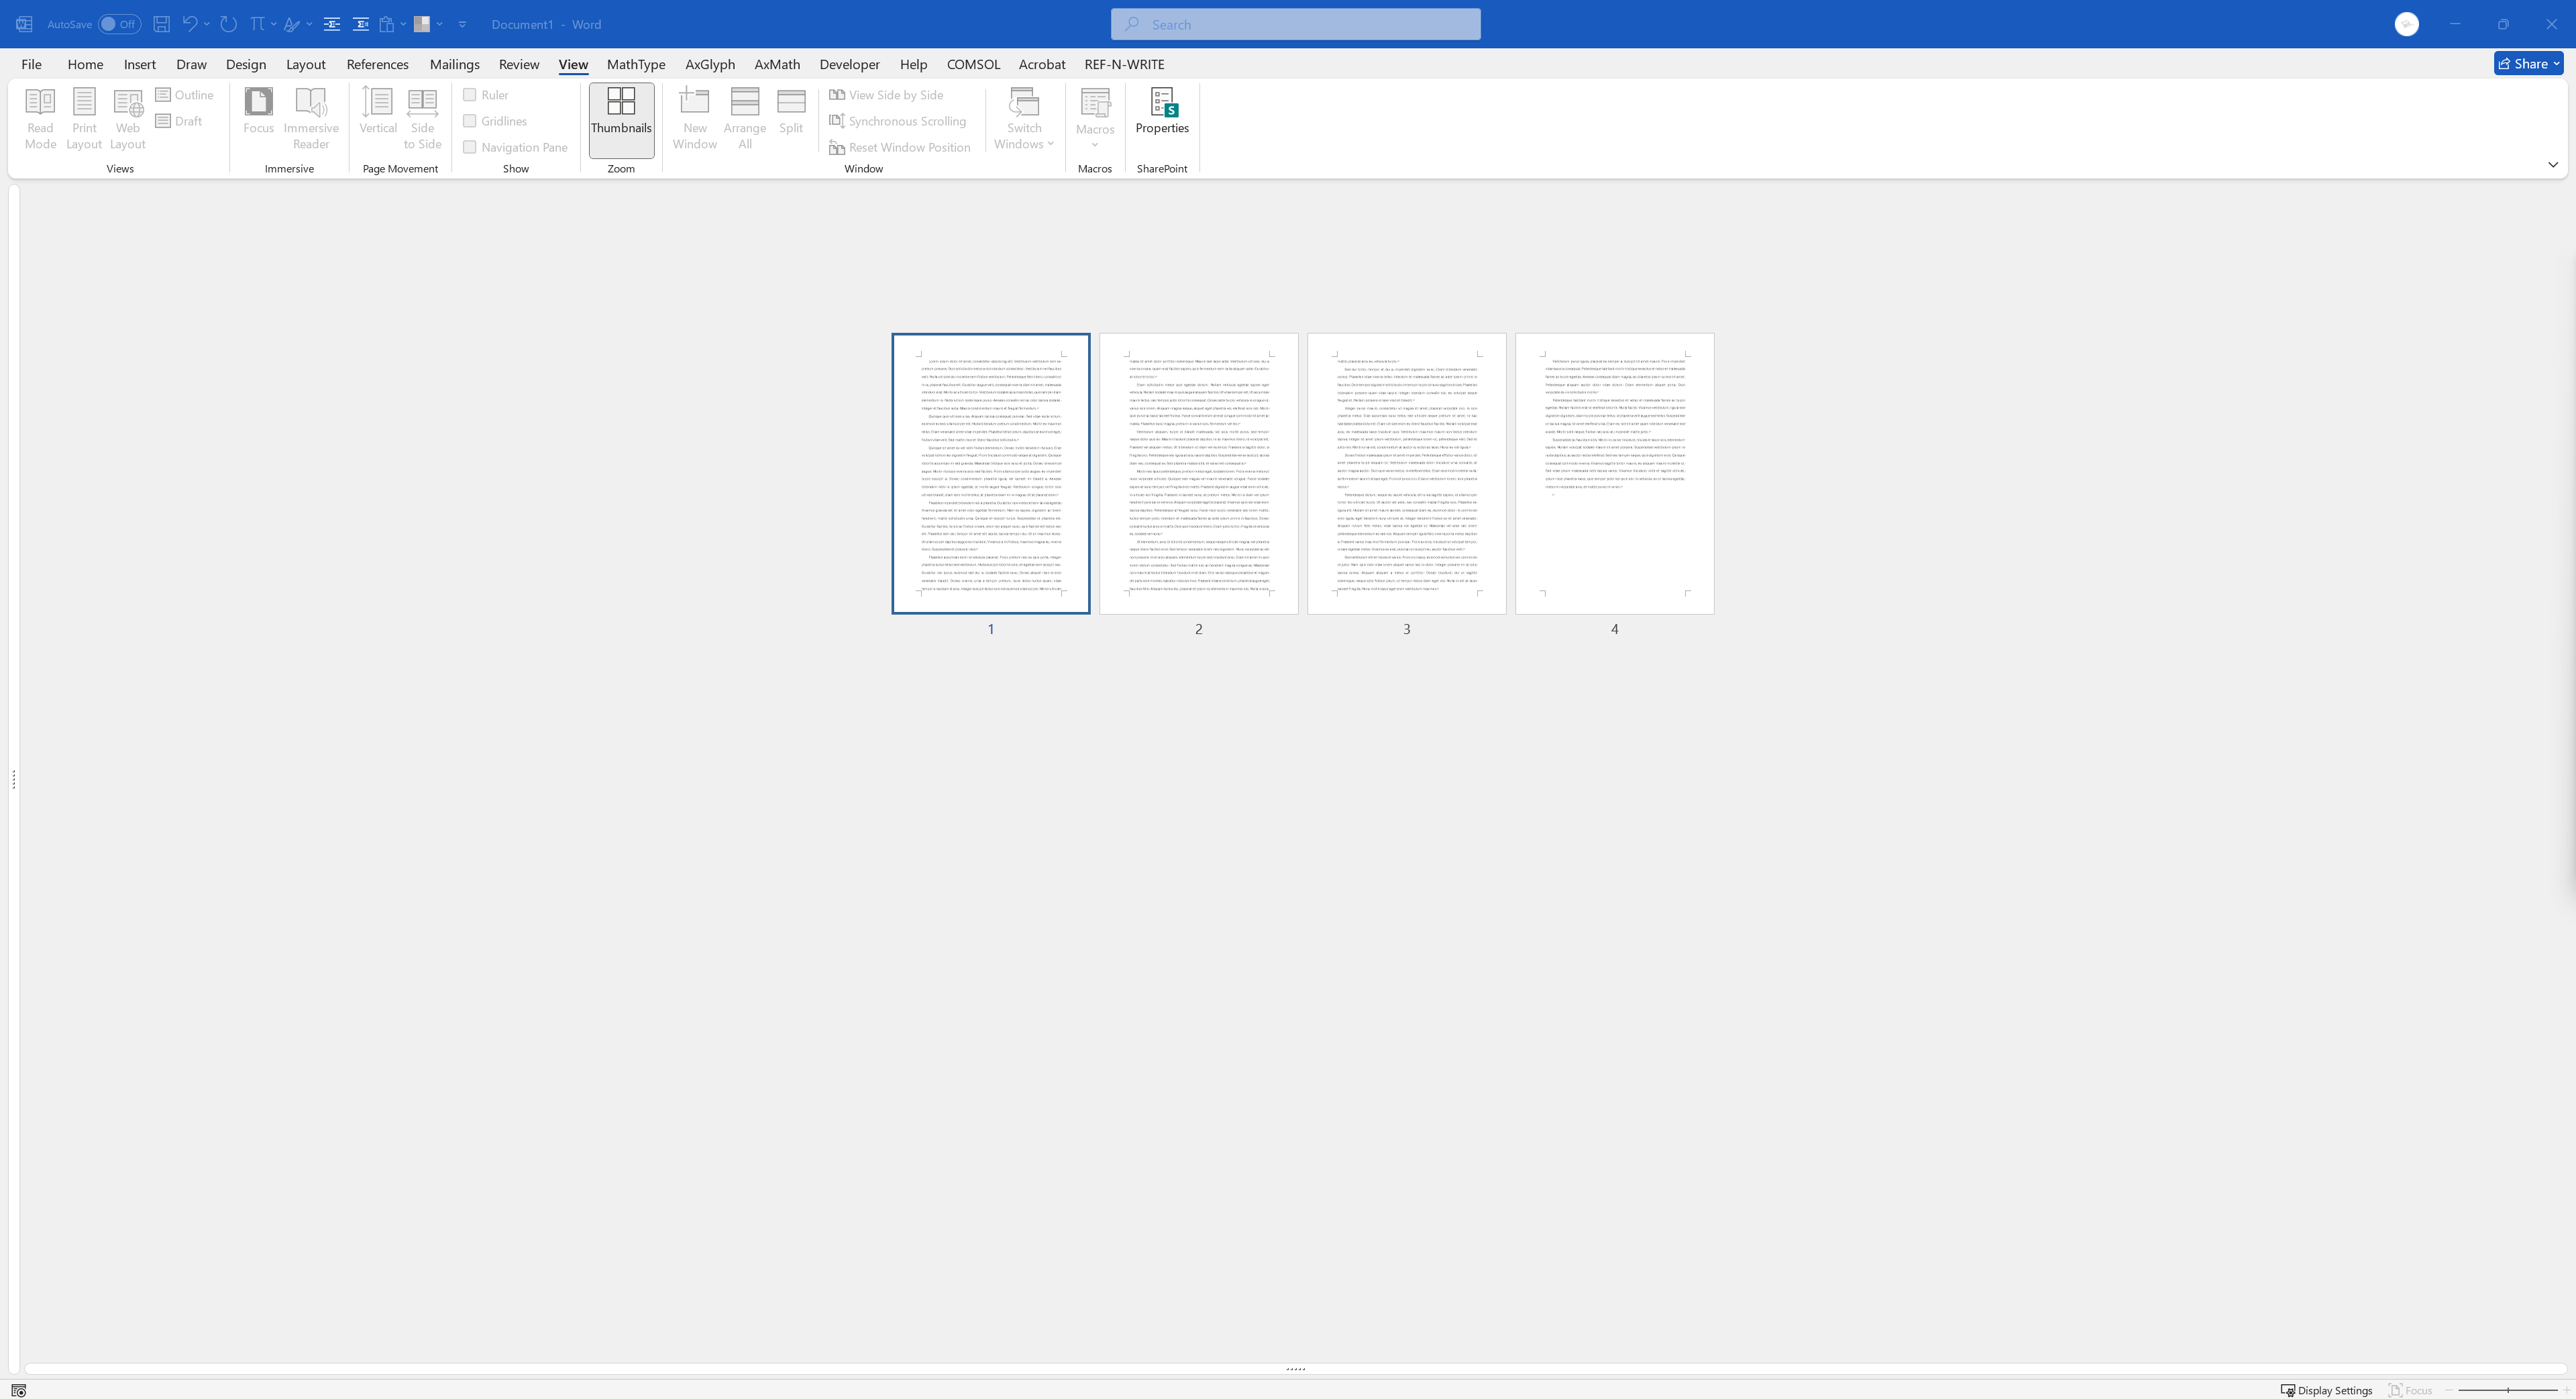Image resolution: width=2576 pixels, height=1399 pixels.
Task: Select Side to Side page movement
Action: (x=422, y=119)
